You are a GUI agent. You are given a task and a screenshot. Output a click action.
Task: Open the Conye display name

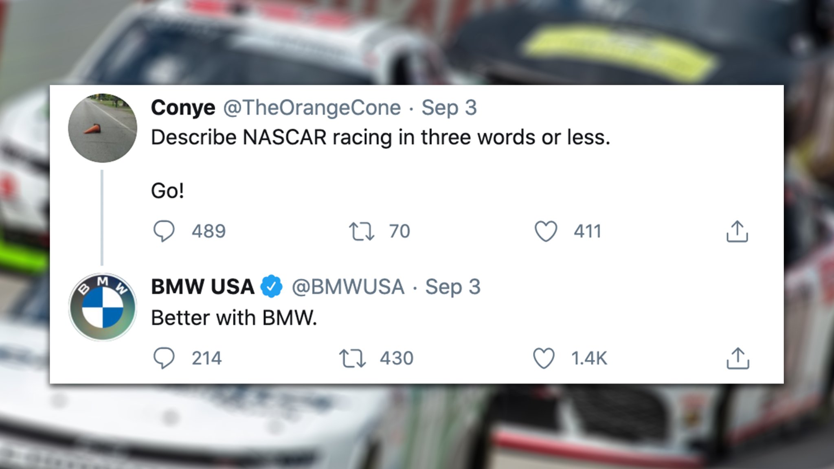click(x=183, y=108)
